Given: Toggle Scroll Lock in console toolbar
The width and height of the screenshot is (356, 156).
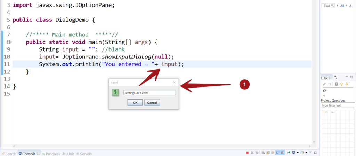Looking at the screenshot, I should [x=268, y=153].
